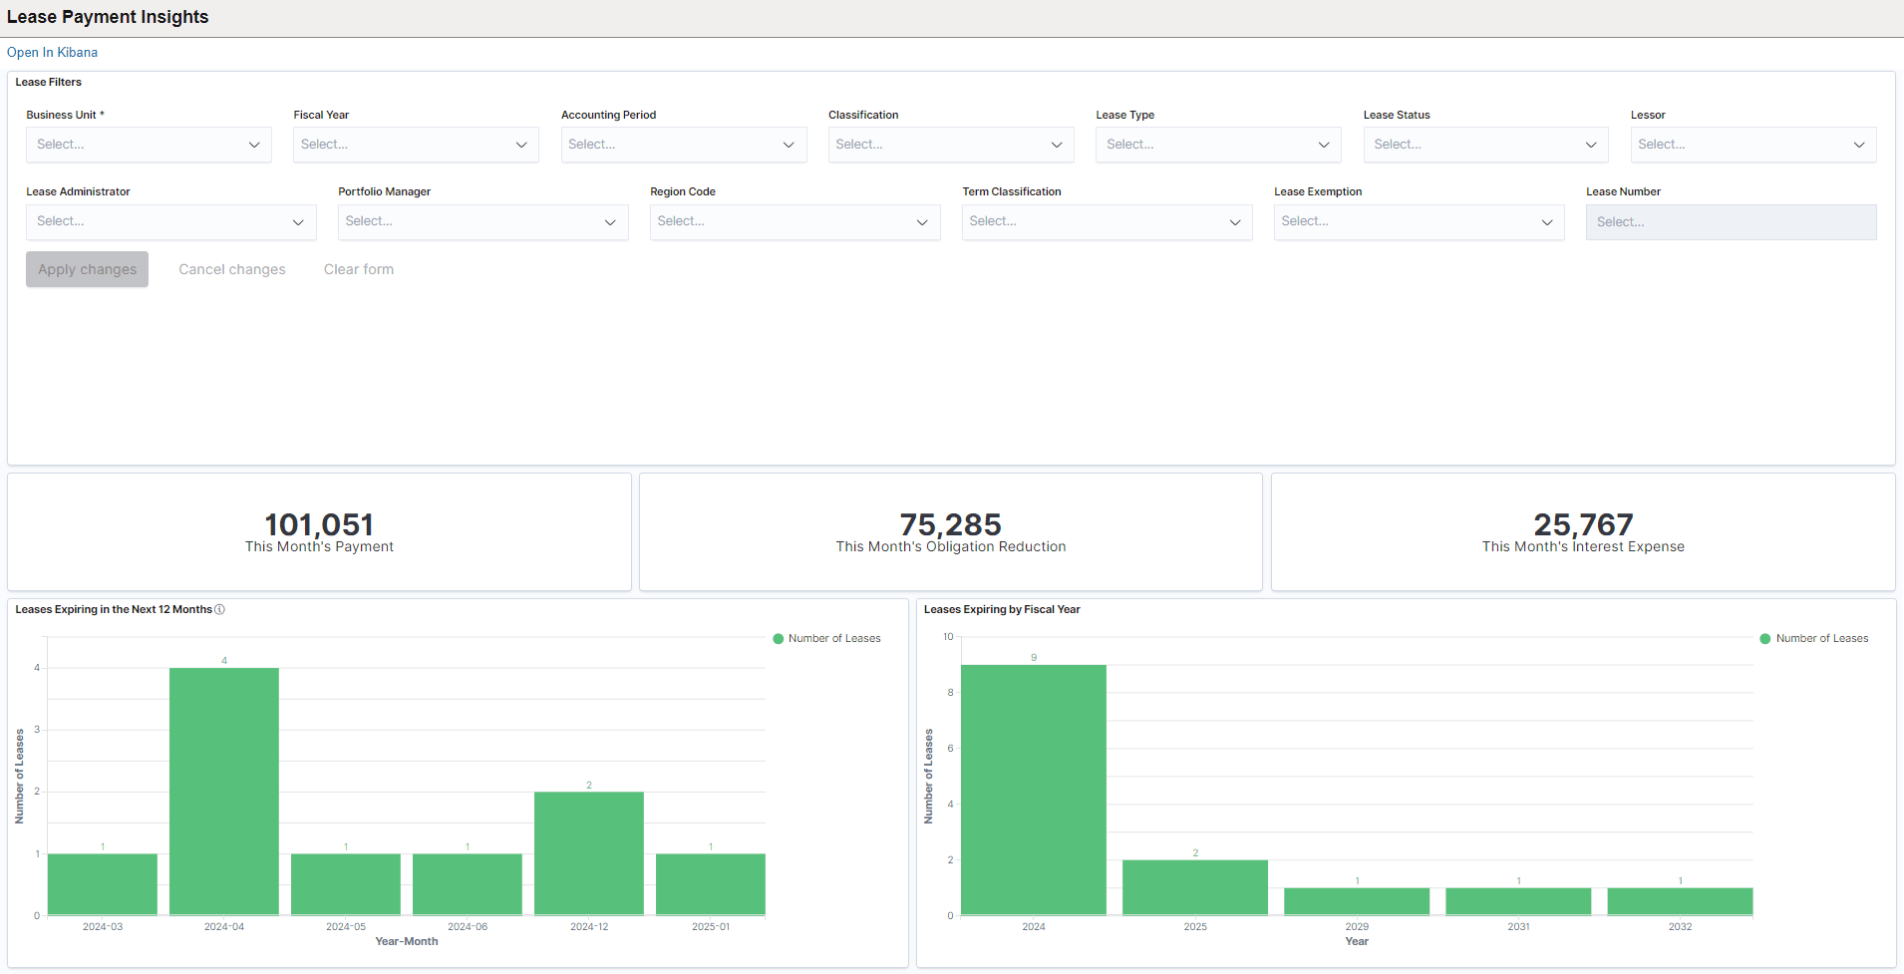The image size is (1904, 974).
Task: Open the Lessor dropdown
Action: 1751,144
